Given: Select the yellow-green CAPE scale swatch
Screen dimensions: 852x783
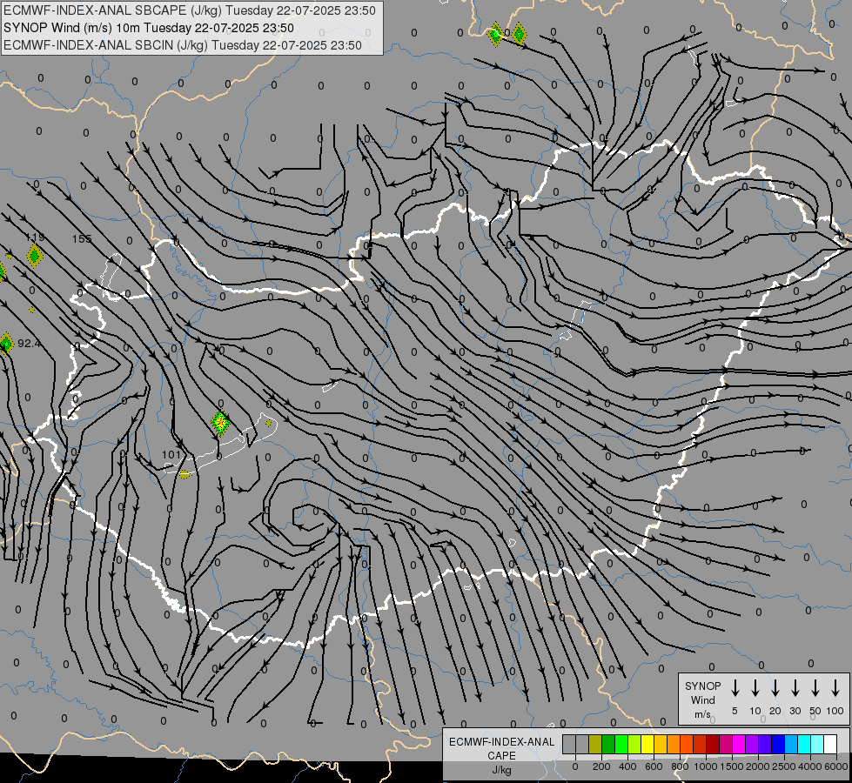Looking at the screenshot, I should click(634, 744).
